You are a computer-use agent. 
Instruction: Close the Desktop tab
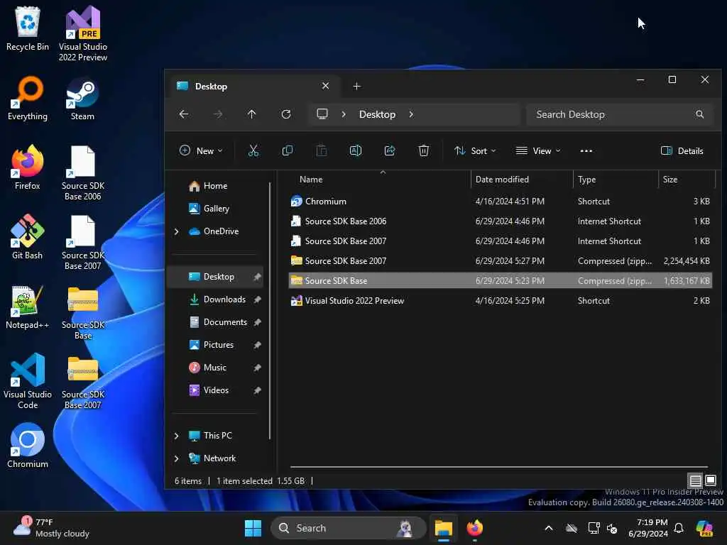click(325, 86)
